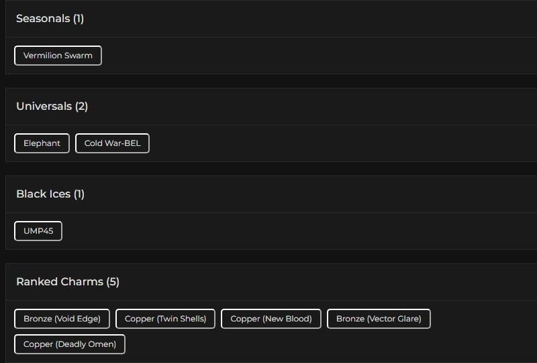Click the Elephant universal skin tag
The width and height of the screenshot is (537, 363).
[x=42, y=143]
